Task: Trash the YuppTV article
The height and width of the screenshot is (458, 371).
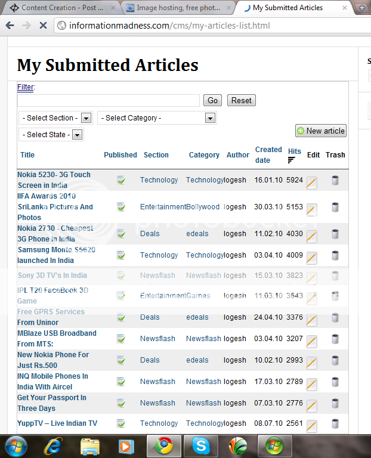Action: [335, 423]
